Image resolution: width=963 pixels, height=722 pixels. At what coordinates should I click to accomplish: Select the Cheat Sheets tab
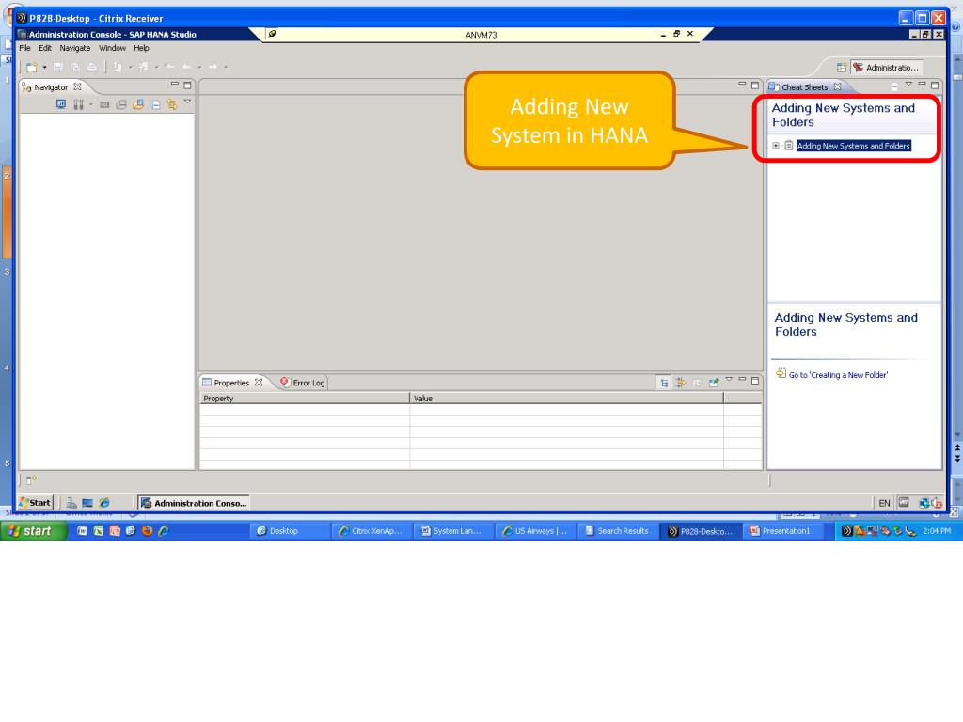(805, 87)
